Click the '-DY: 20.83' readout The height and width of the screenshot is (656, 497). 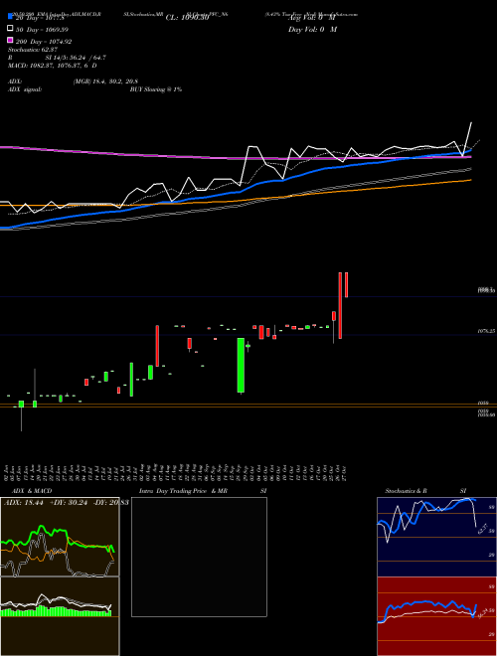click(x=110, y=503)
